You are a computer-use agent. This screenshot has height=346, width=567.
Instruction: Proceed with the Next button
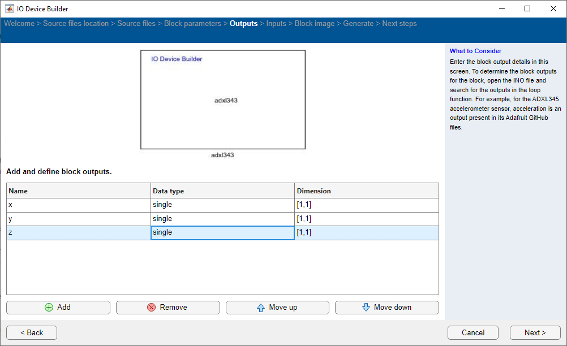[535, 332]
